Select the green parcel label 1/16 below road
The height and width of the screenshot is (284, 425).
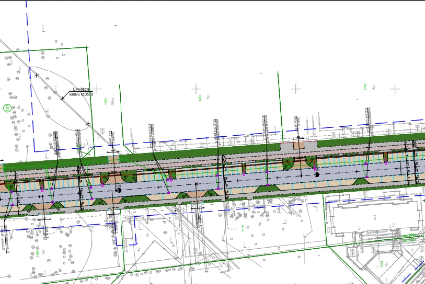243,228
